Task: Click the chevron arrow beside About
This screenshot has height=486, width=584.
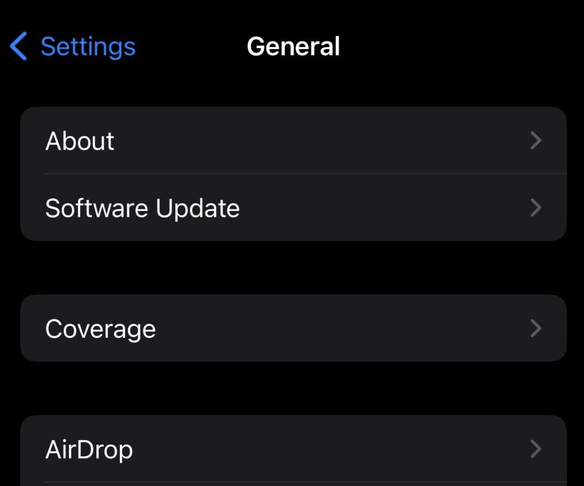Action: 535,141
